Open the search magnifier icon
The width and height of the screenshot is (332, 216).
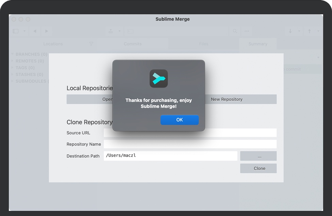tap(235, 31)
